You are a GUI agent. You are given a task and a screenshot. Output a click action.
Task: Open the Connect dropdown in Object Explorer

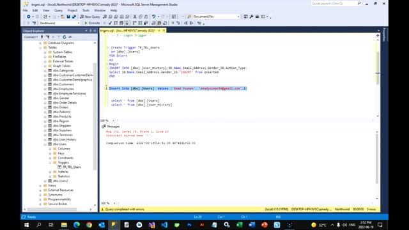click(x=31, y=37)
